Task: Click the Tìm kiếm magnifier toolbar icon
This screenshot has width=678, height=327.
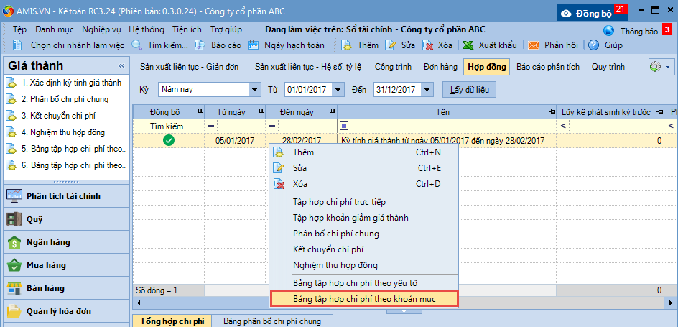Action: pyautogui.click(x=137, y=45)
